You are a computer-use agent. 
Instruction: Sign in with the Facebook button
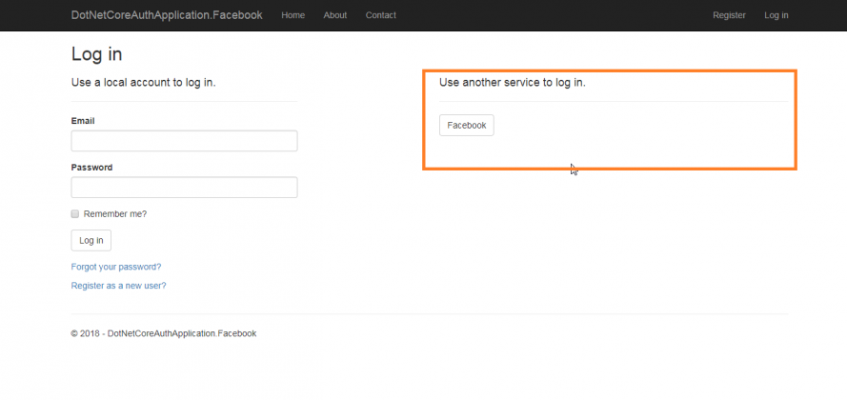(467, 126)
